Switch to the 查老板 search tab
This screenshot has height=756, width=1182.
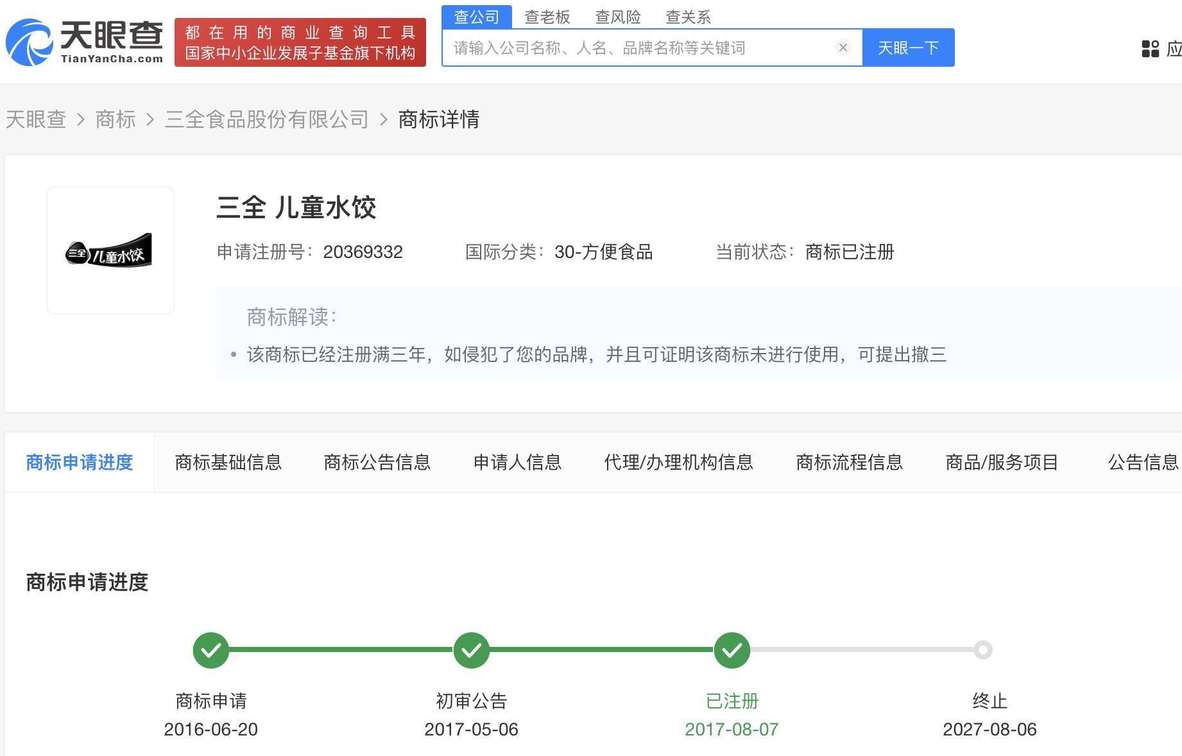547,17
